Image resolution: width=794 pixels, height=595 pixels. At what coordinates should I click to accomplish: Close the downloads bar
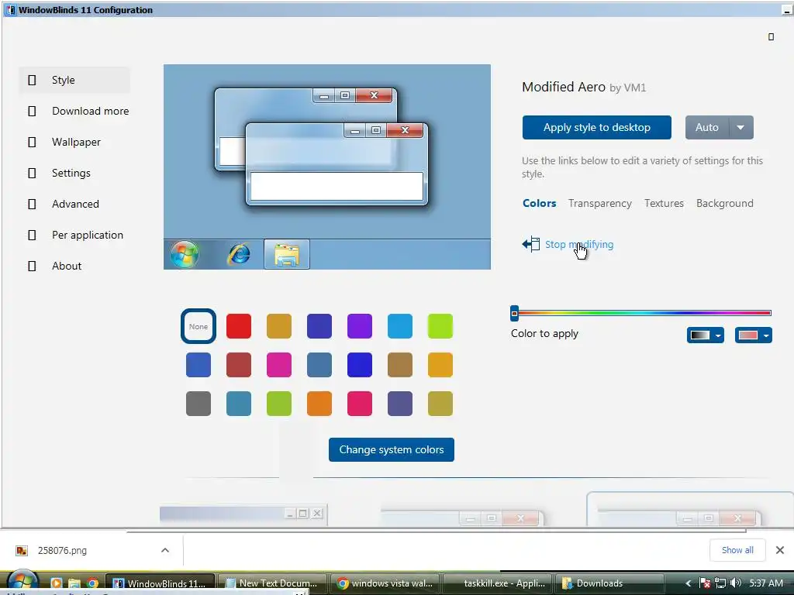tap(780, 550)
